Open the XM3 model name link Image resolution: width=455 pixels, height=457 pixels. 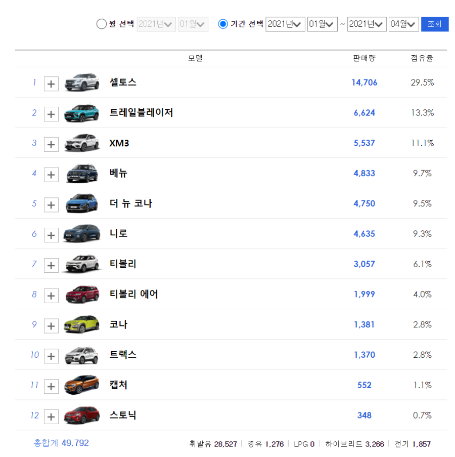click(x=119, y=143)
